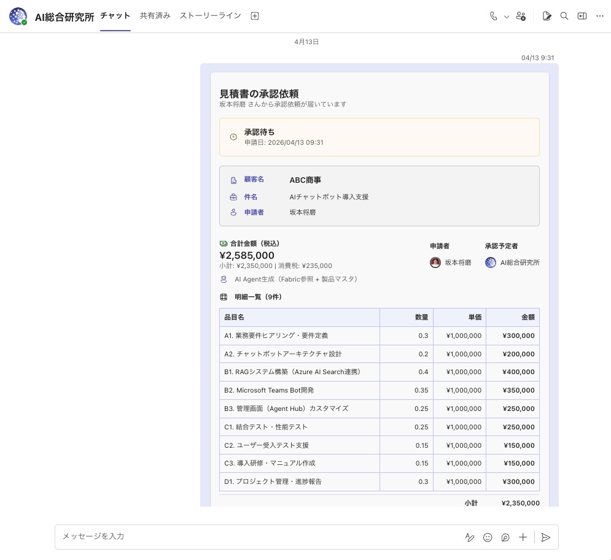
Task: Click row D1. プロジェクト管理・進捗報告
Action: [379, 481]
